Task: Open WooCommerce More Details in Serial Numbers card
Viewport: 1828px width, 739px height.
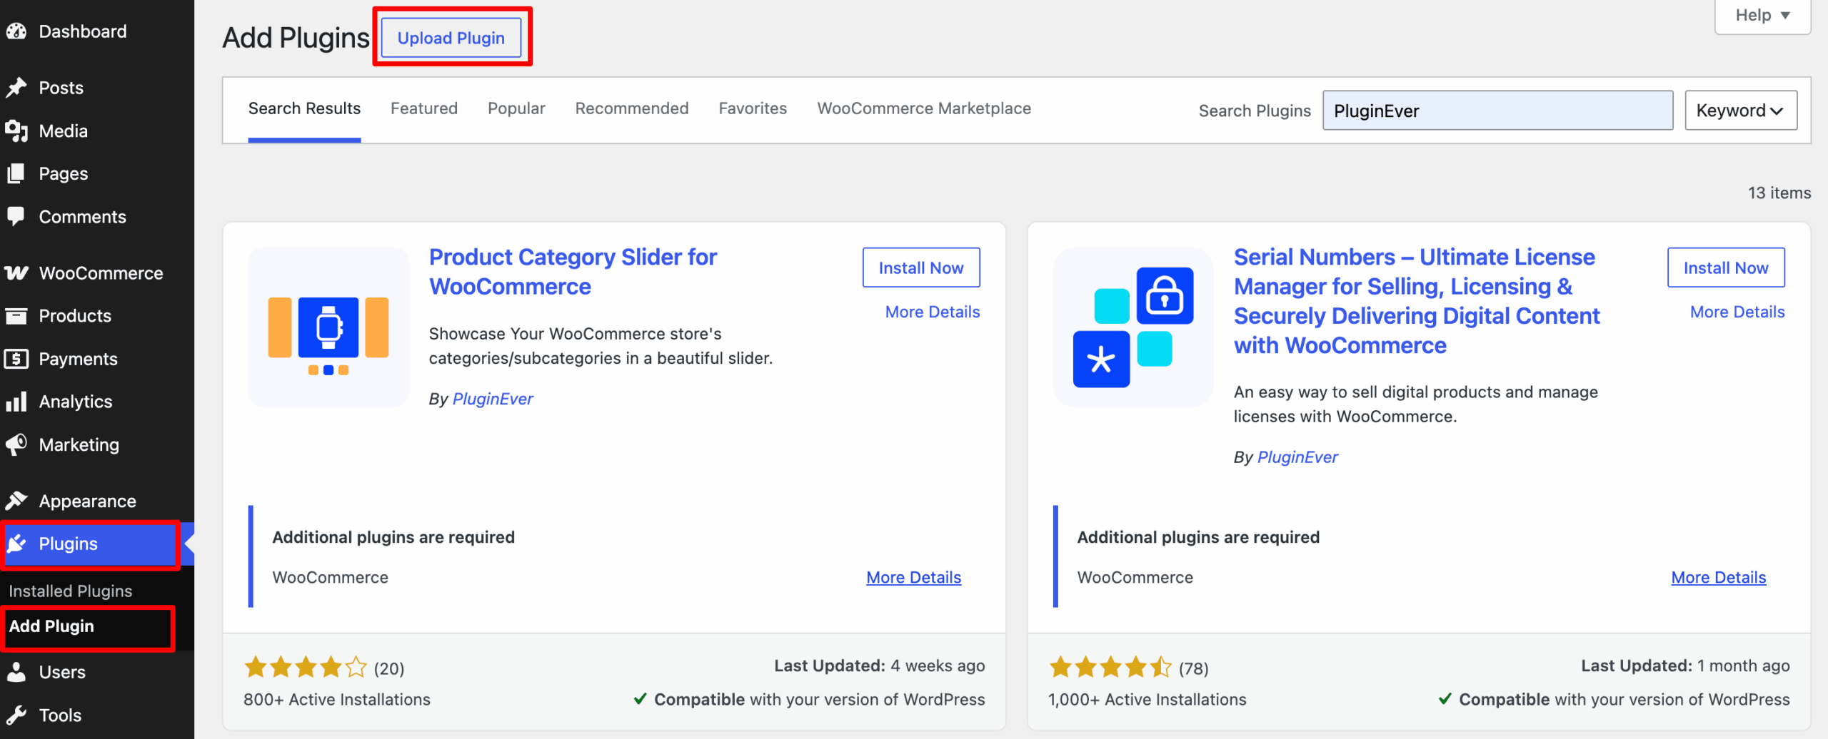Action: [x=1718, y=577]
